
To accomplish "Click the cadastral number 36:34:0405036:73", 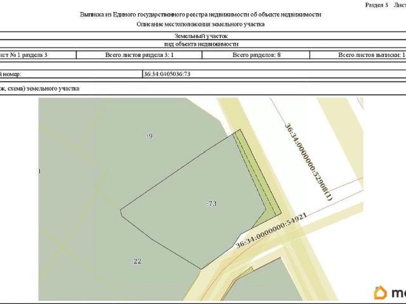I will point(167,74).
